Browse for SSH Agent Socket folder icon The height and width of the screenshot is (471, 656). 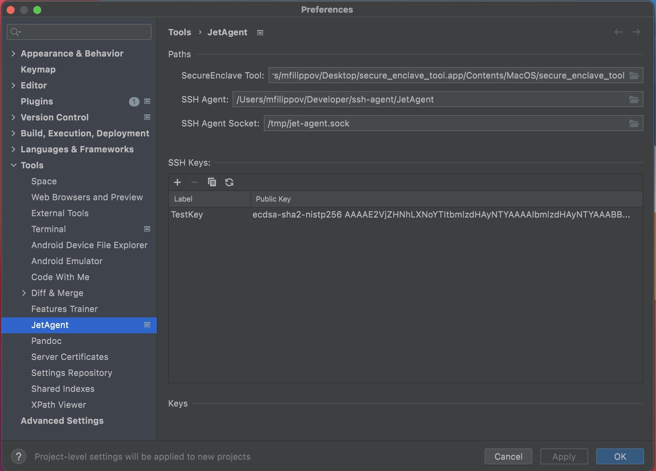click(x=634, y=123)
